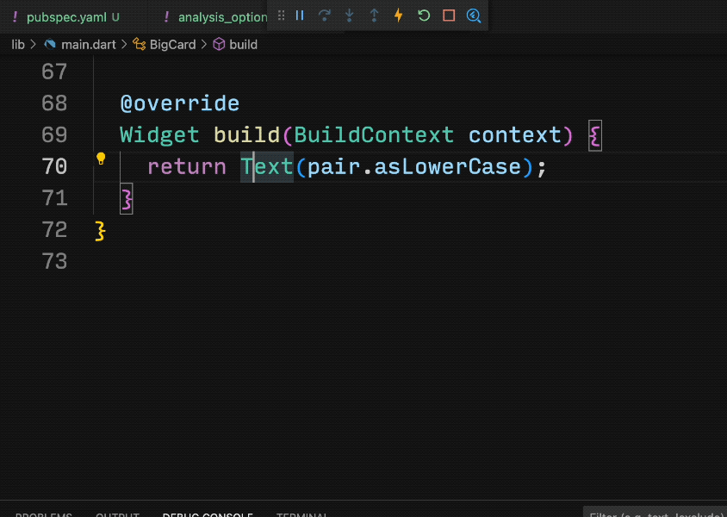
Task: Place cursor on asLowerCase in line 70
Action: (x=447, y=166)
